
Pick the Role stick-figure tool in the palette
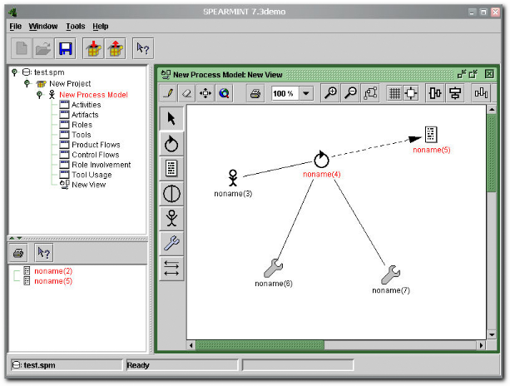171,218
